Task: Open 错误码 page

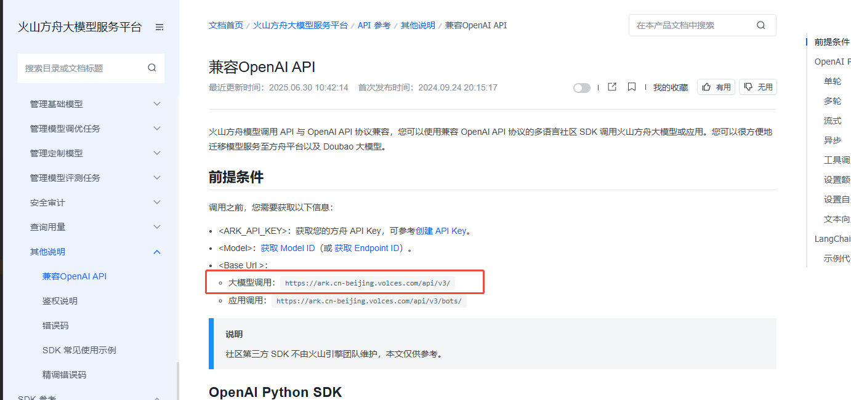Action: click(x=55, y=326)
